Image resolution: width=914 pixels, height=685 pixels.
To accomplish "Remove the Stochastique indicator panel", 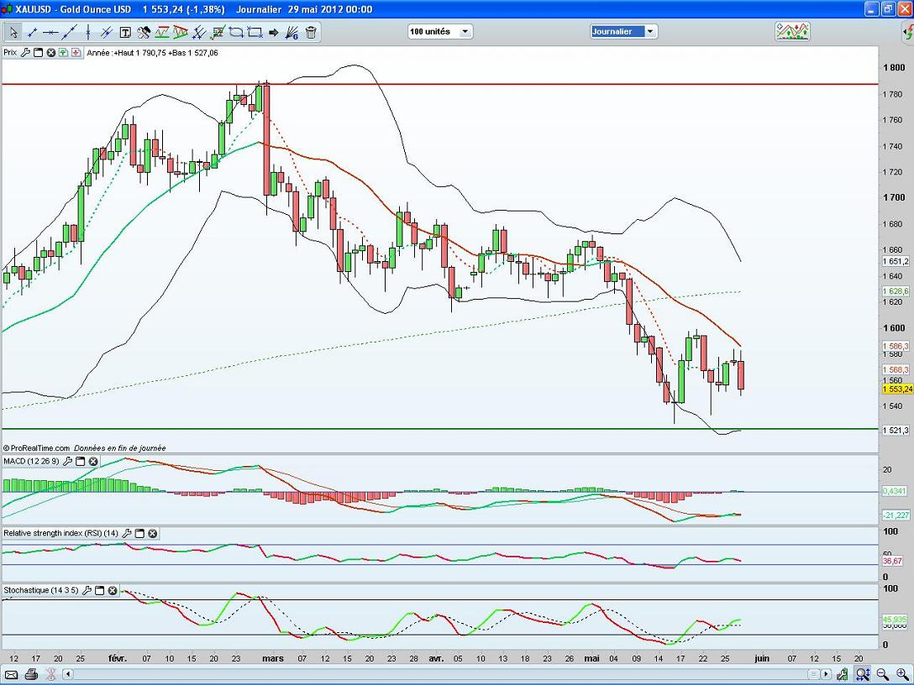I will click(112, 590).
